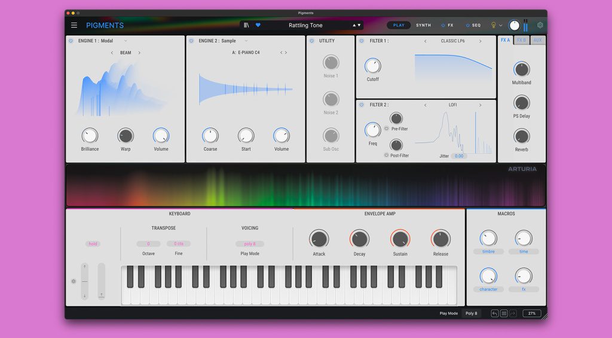Toggle the SEQ power icon in top bar

click(467, 25)
